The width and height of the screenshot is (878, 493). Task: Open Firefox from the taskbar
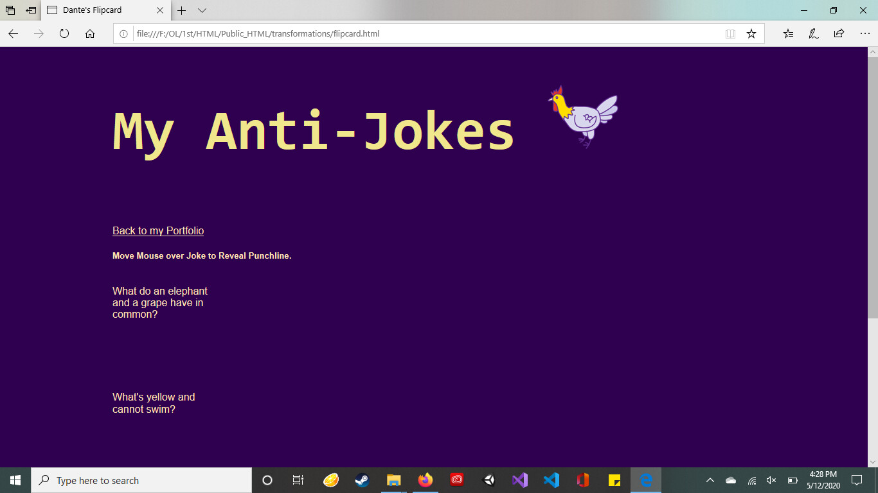tap(425, 480)
